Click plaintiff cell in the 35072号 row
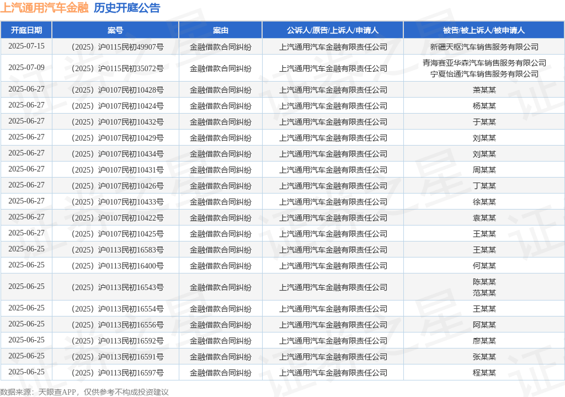The image size is (565, 397). coord(333,68)
